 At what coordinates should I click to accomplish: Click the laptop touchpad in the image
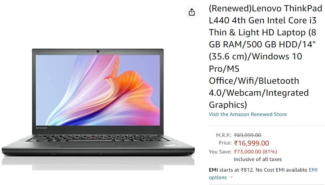pos(89,144)
